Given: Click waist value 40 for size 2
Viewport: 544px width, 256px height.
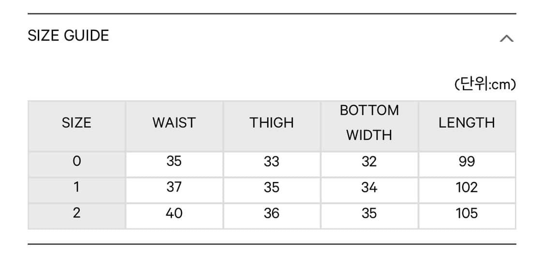Looking at the screenshot, I should pos(174,213).
